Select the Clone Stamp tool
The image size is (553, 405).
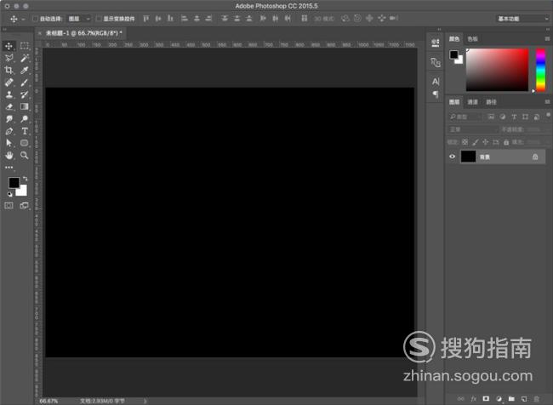pyautogui.click(x=9, y=94)
